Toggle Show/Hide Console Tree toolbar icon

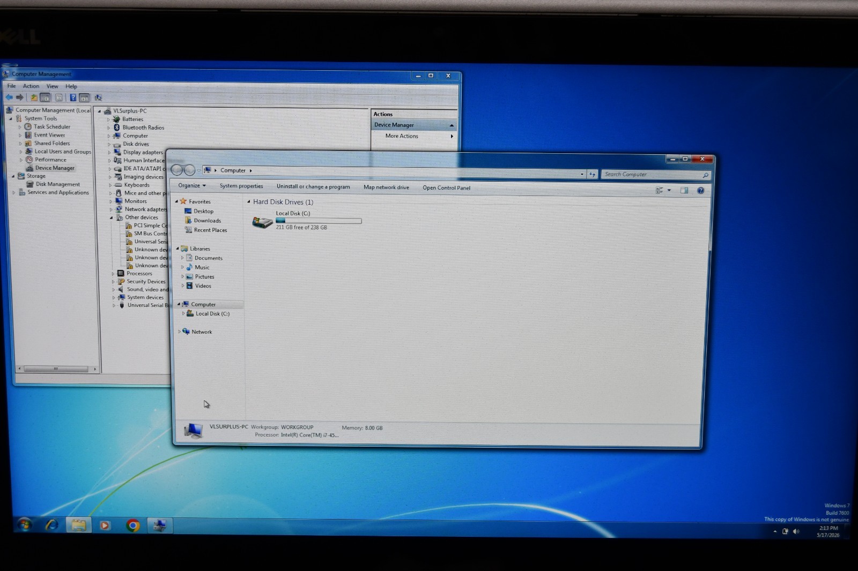pos(46,97)
